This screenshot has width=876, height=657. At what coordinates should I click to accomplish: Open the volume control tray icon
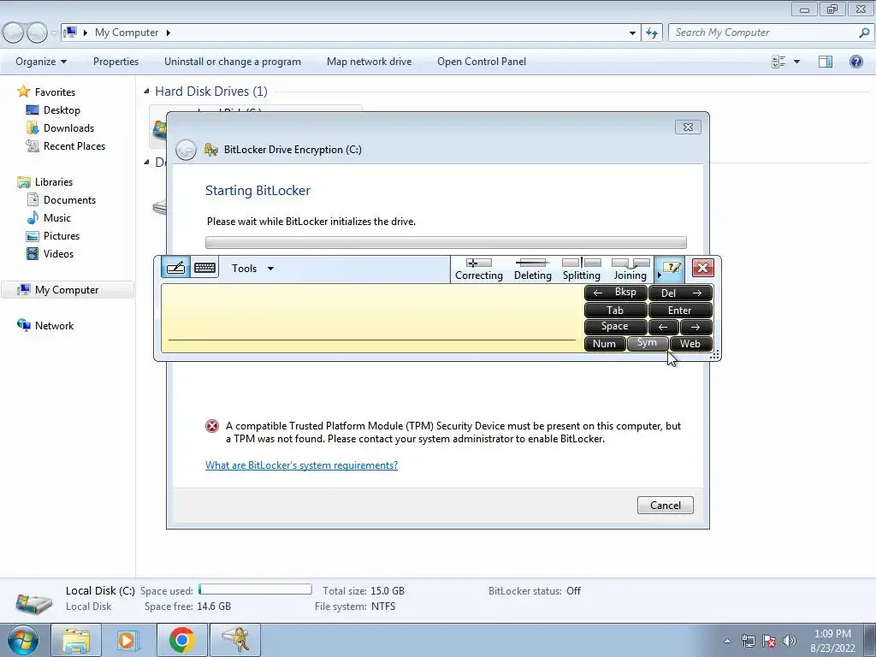789,641
